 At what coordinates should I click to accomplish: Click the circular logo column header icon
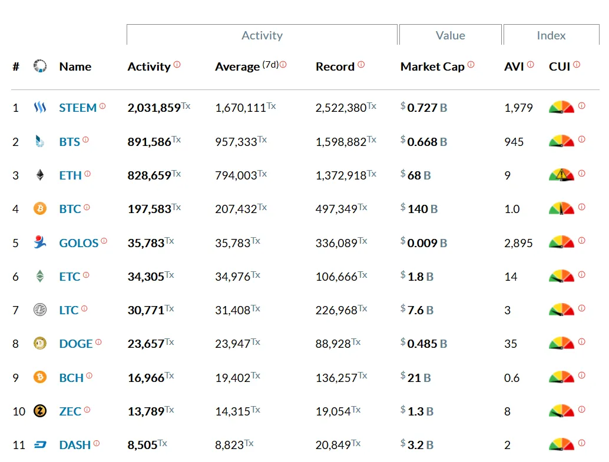tap(40, 67)
